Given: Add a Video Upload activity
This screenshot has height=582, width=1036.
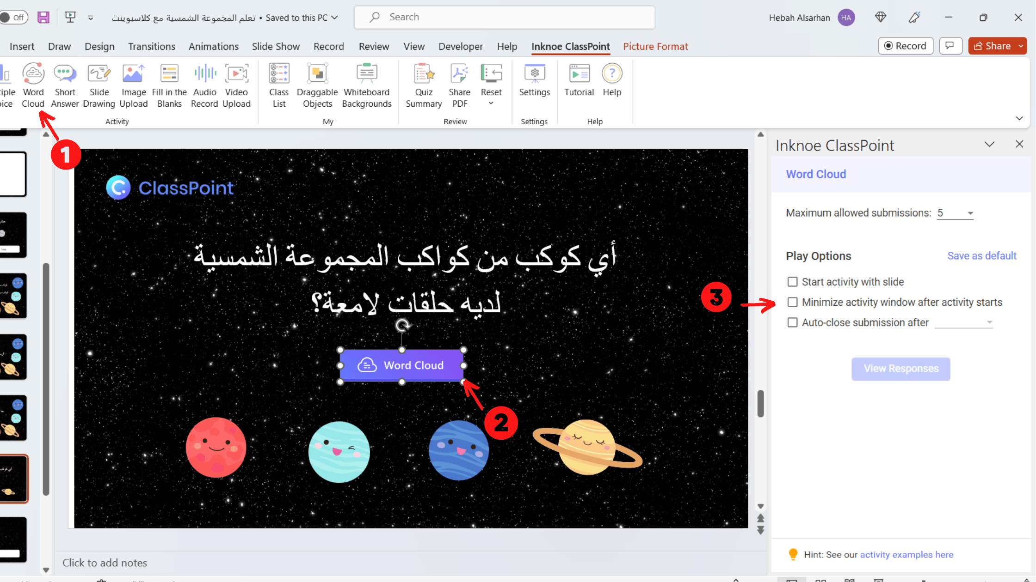Looking at the screenshot, I should click(236, 86).
